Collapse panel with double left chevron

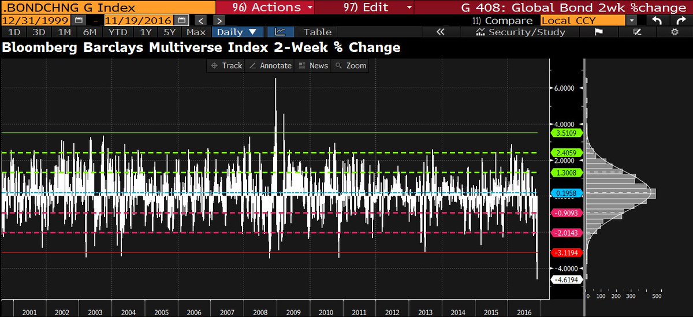pos(441,32)
